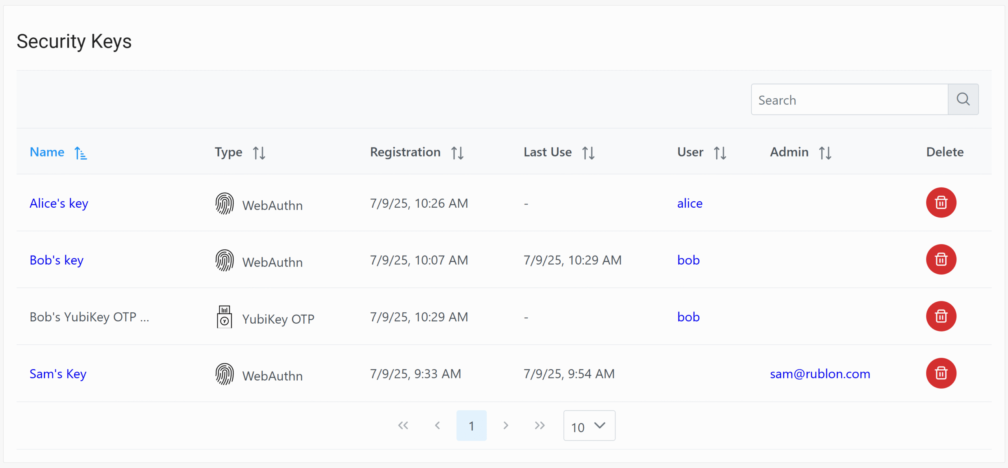Sort by Admin column arrows
The image size is (1008, 468).
(825, 153)
